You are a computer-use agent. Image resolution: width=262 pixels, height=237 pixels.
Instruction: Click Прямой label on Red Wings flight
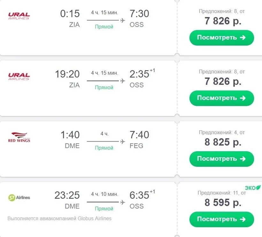[104, 148]
